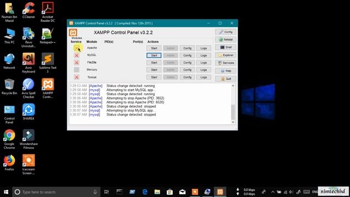Open the main Config button with wrench icon
The height and width of the screenshot is (197, 350).
226,32
